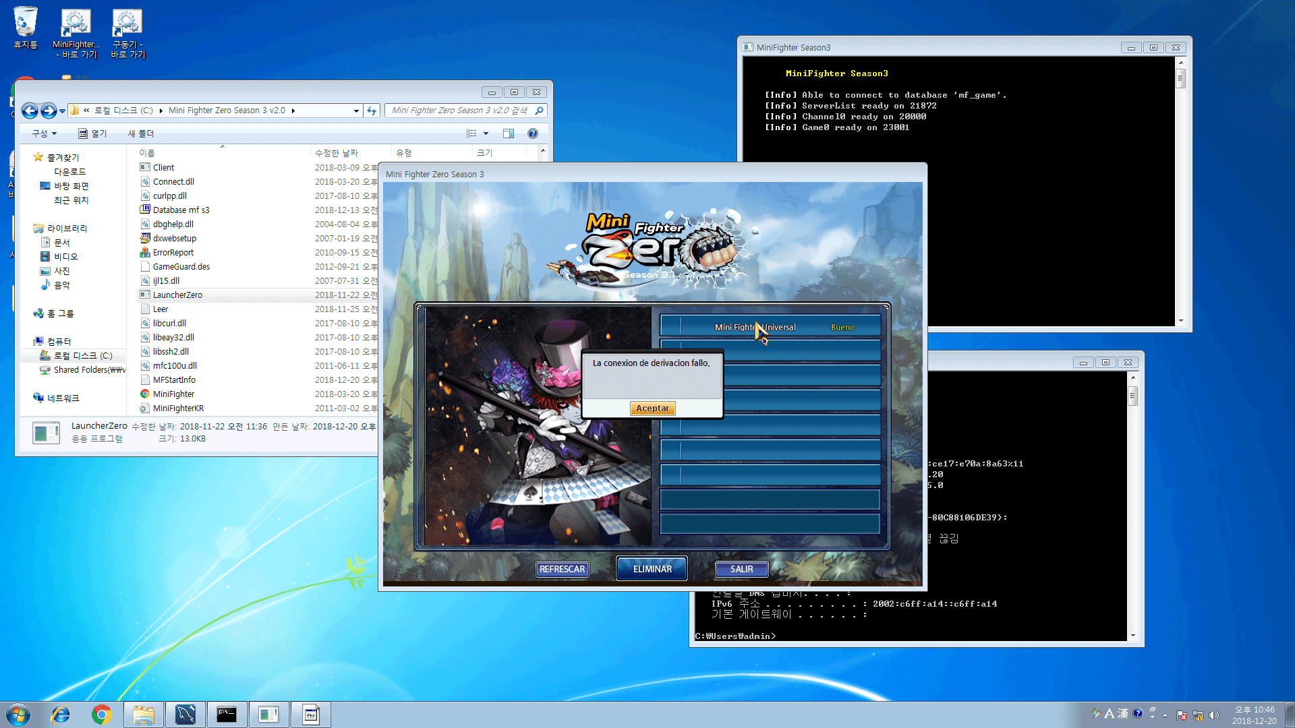Click the taskbar clock showing 오후 10:46
The image size is (1295, 728).
coord(1255,715)
